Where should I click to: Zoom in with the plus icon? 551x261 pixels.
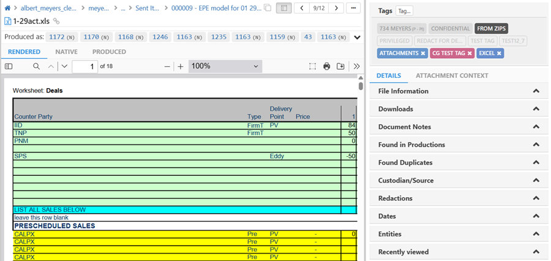180,66
